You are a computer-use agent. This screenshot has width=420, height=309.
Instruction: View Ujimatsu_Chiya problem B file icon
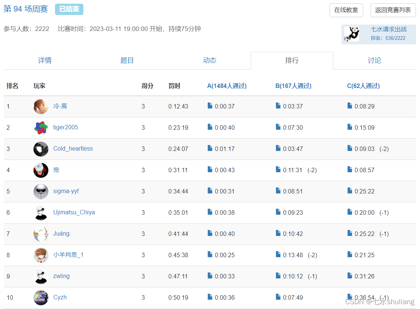pyautogui.click(x=278, y=212)
